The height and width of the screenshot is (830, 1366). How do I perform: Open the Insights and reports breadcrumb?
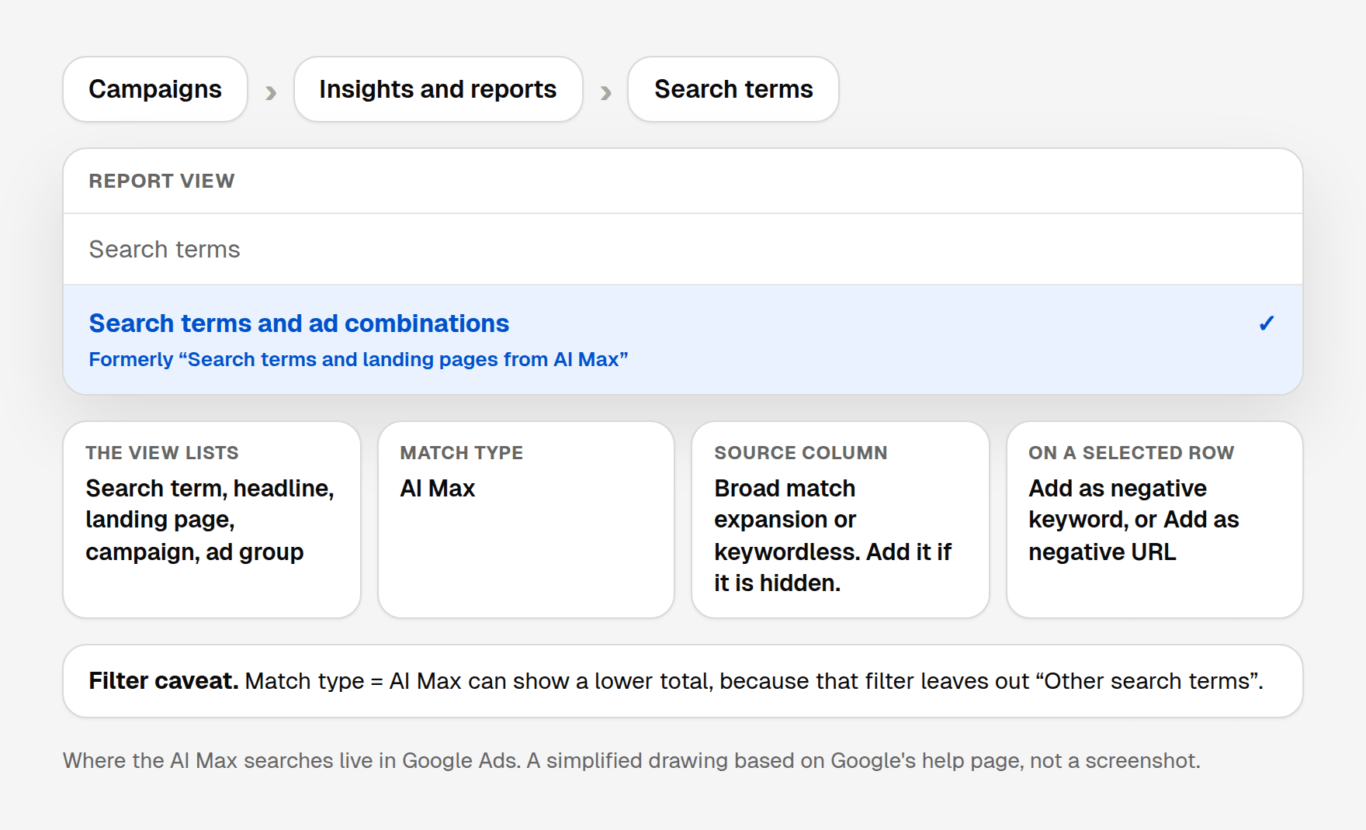click(x=438, y=89)
